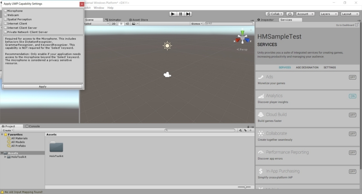This screenshot has height=194, width=362.
Task: Close the Apply UWP Capability Settings dialog
Action: (x=82, y=4)
